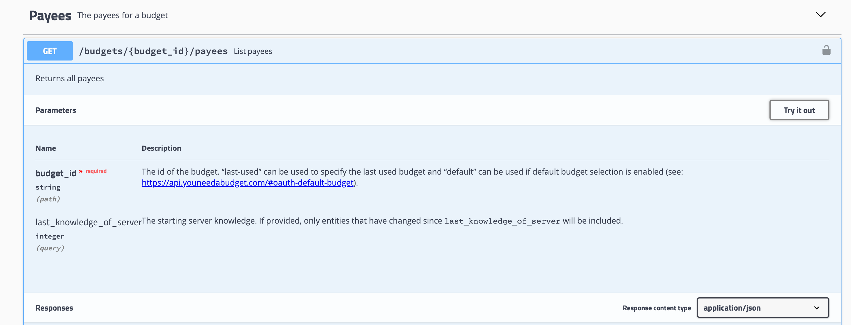
Task: Click the authorization lock icon
Action: pos(826,50)
